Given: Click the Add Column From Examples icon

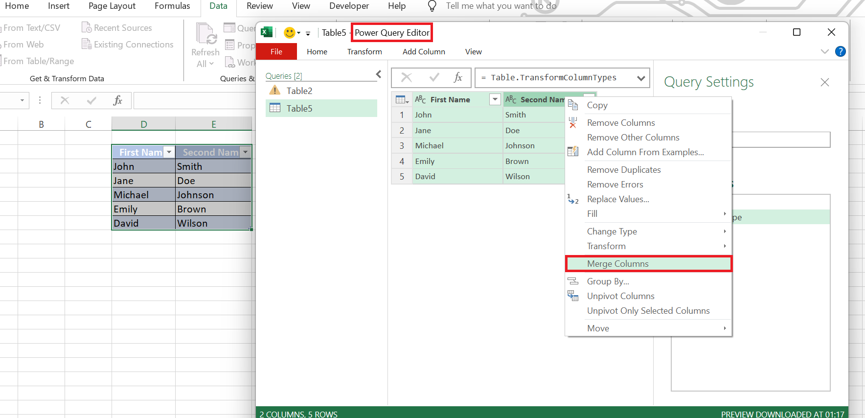Looking at the screenshot, I should pyautogui.click(x=573, y=152).
